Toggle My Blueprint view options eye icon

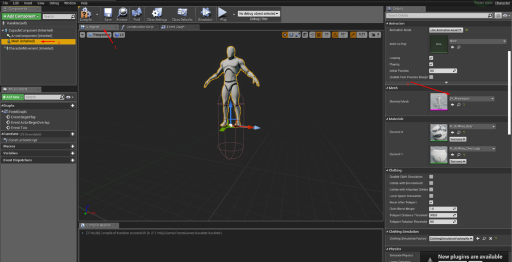[x=69, y=97]
